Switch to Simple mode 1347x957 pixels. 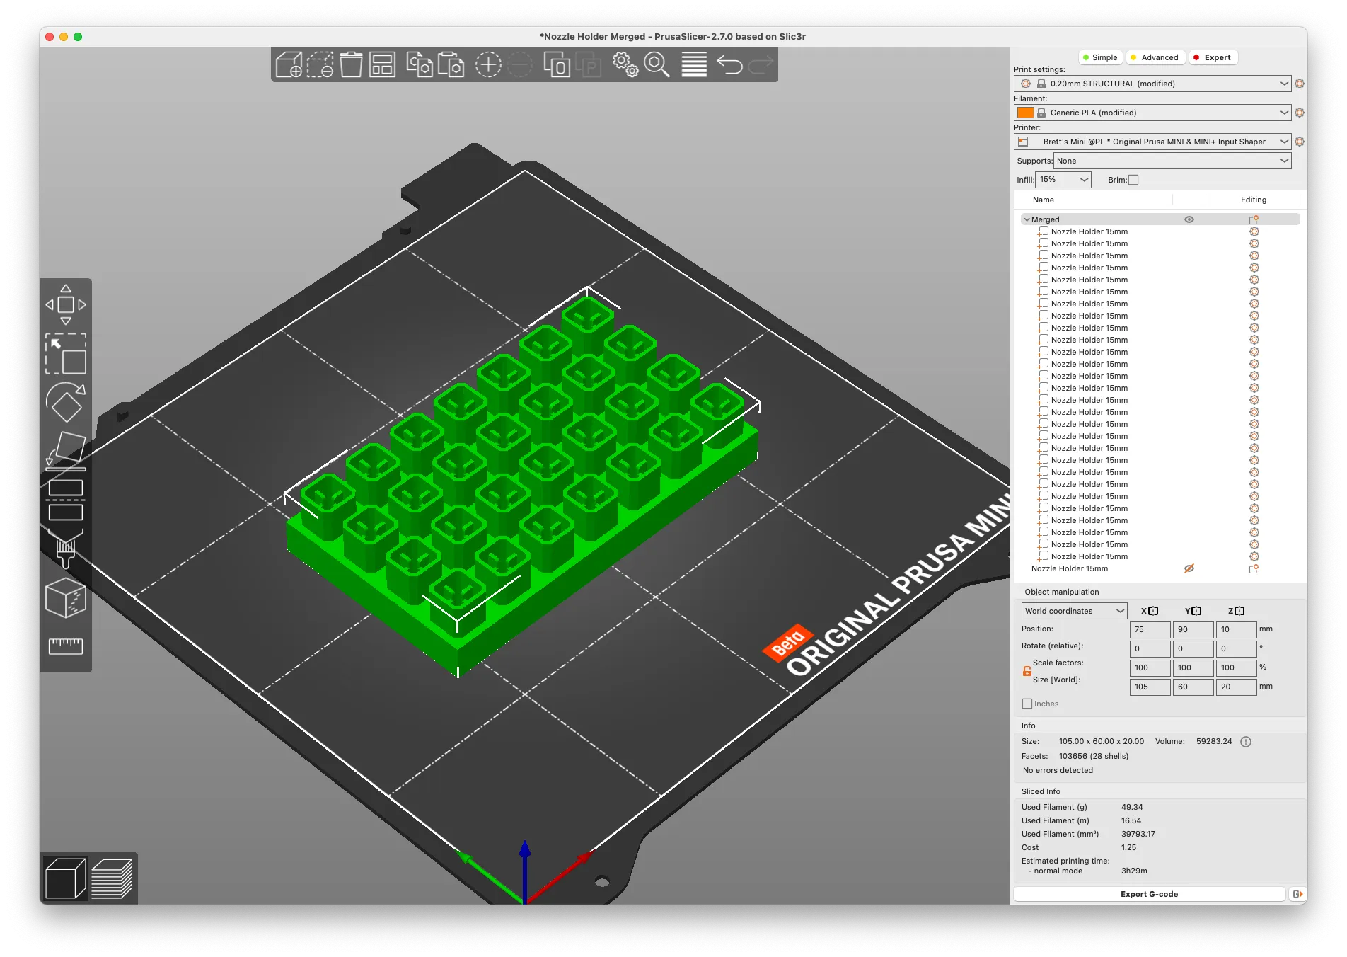coord(1100,57)
